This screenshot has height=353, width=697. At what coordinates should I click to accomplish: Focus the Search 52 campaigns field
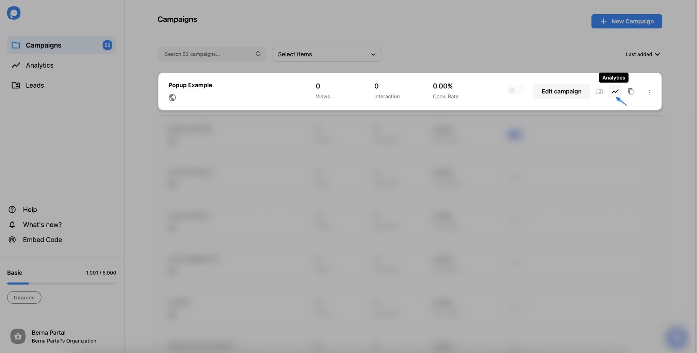pos(212,54)
